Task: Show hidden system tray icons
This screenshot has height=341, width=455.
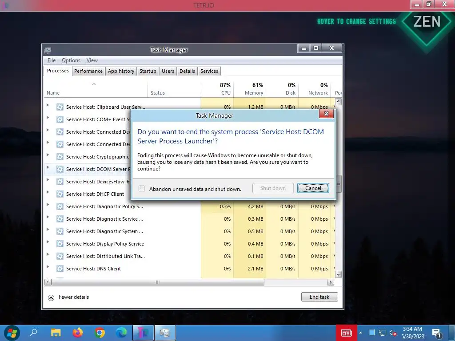Action: coord(360,333)
